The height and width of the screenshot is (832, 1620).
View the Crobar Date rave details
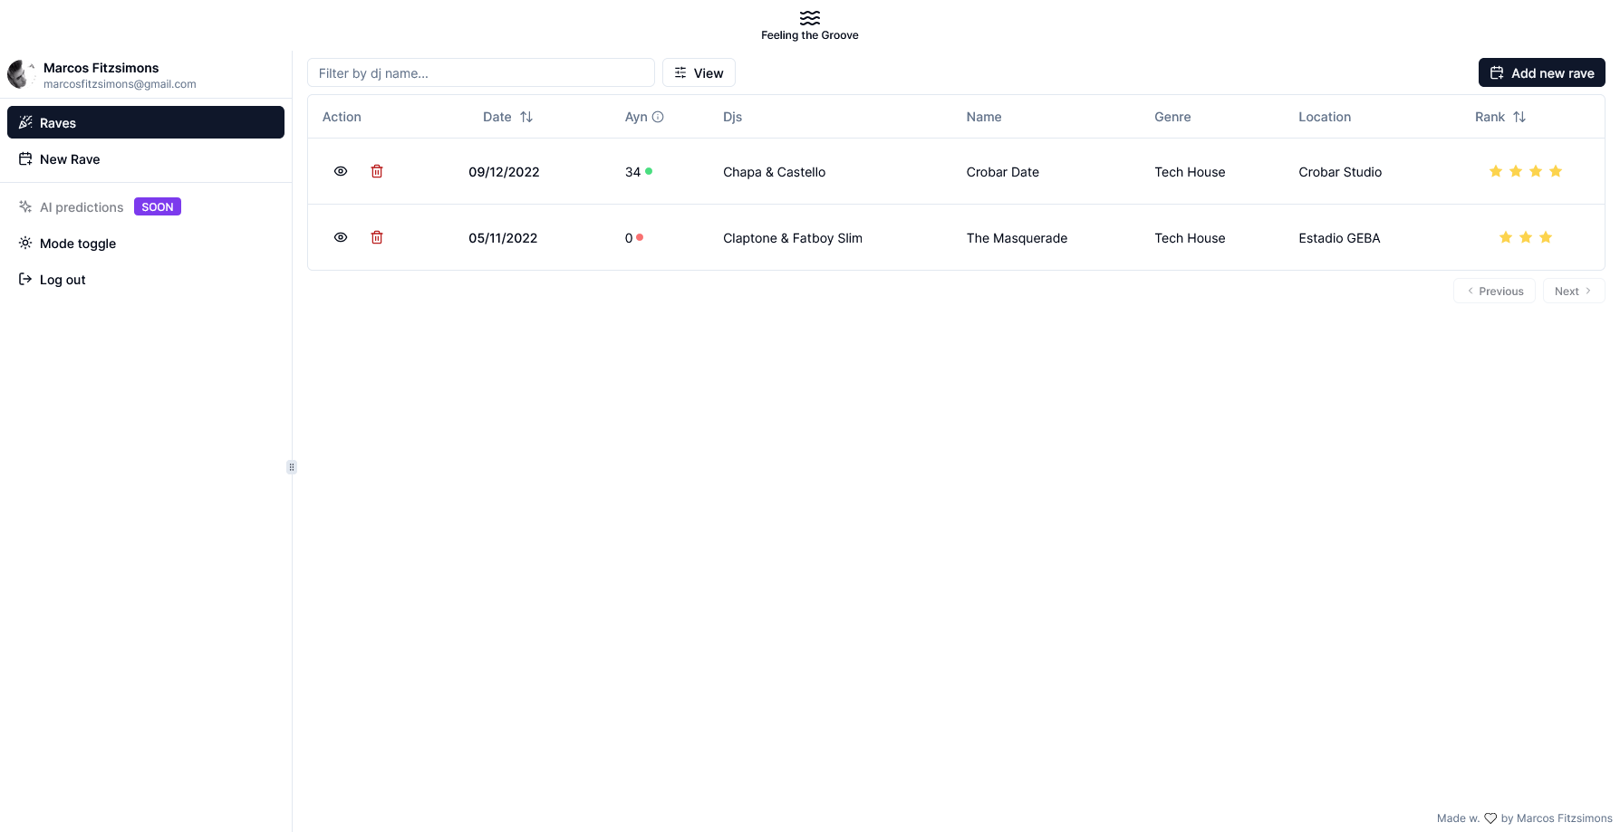tap(341, 171)
